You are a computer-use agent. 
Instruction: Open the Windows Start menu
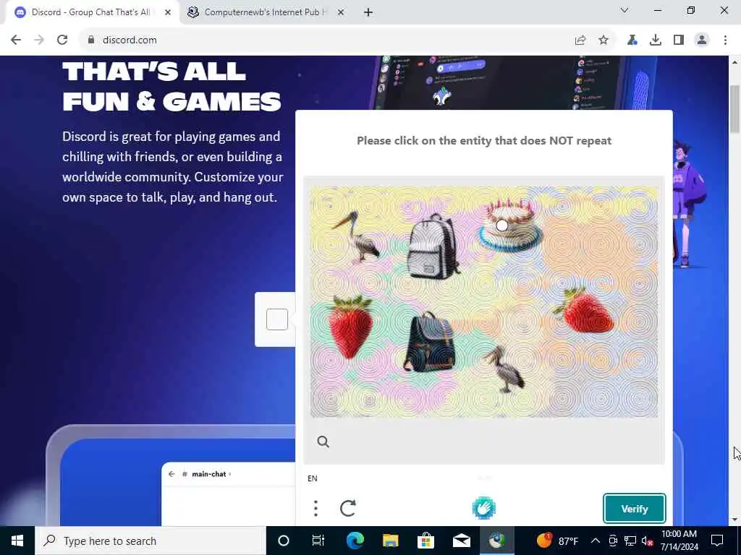tap(17, 541)
